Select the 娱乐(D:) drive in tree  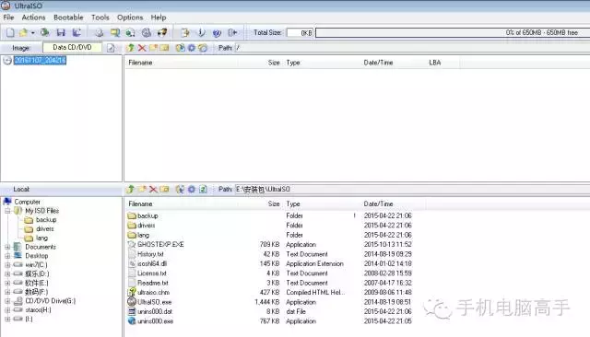pyautogui.click(x=37, y=273)
